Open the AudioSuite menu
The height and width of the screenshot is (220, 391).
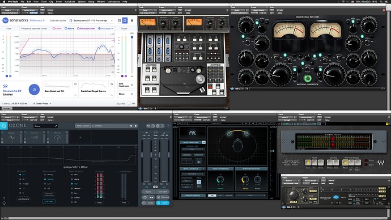click(x=70, y=2)
